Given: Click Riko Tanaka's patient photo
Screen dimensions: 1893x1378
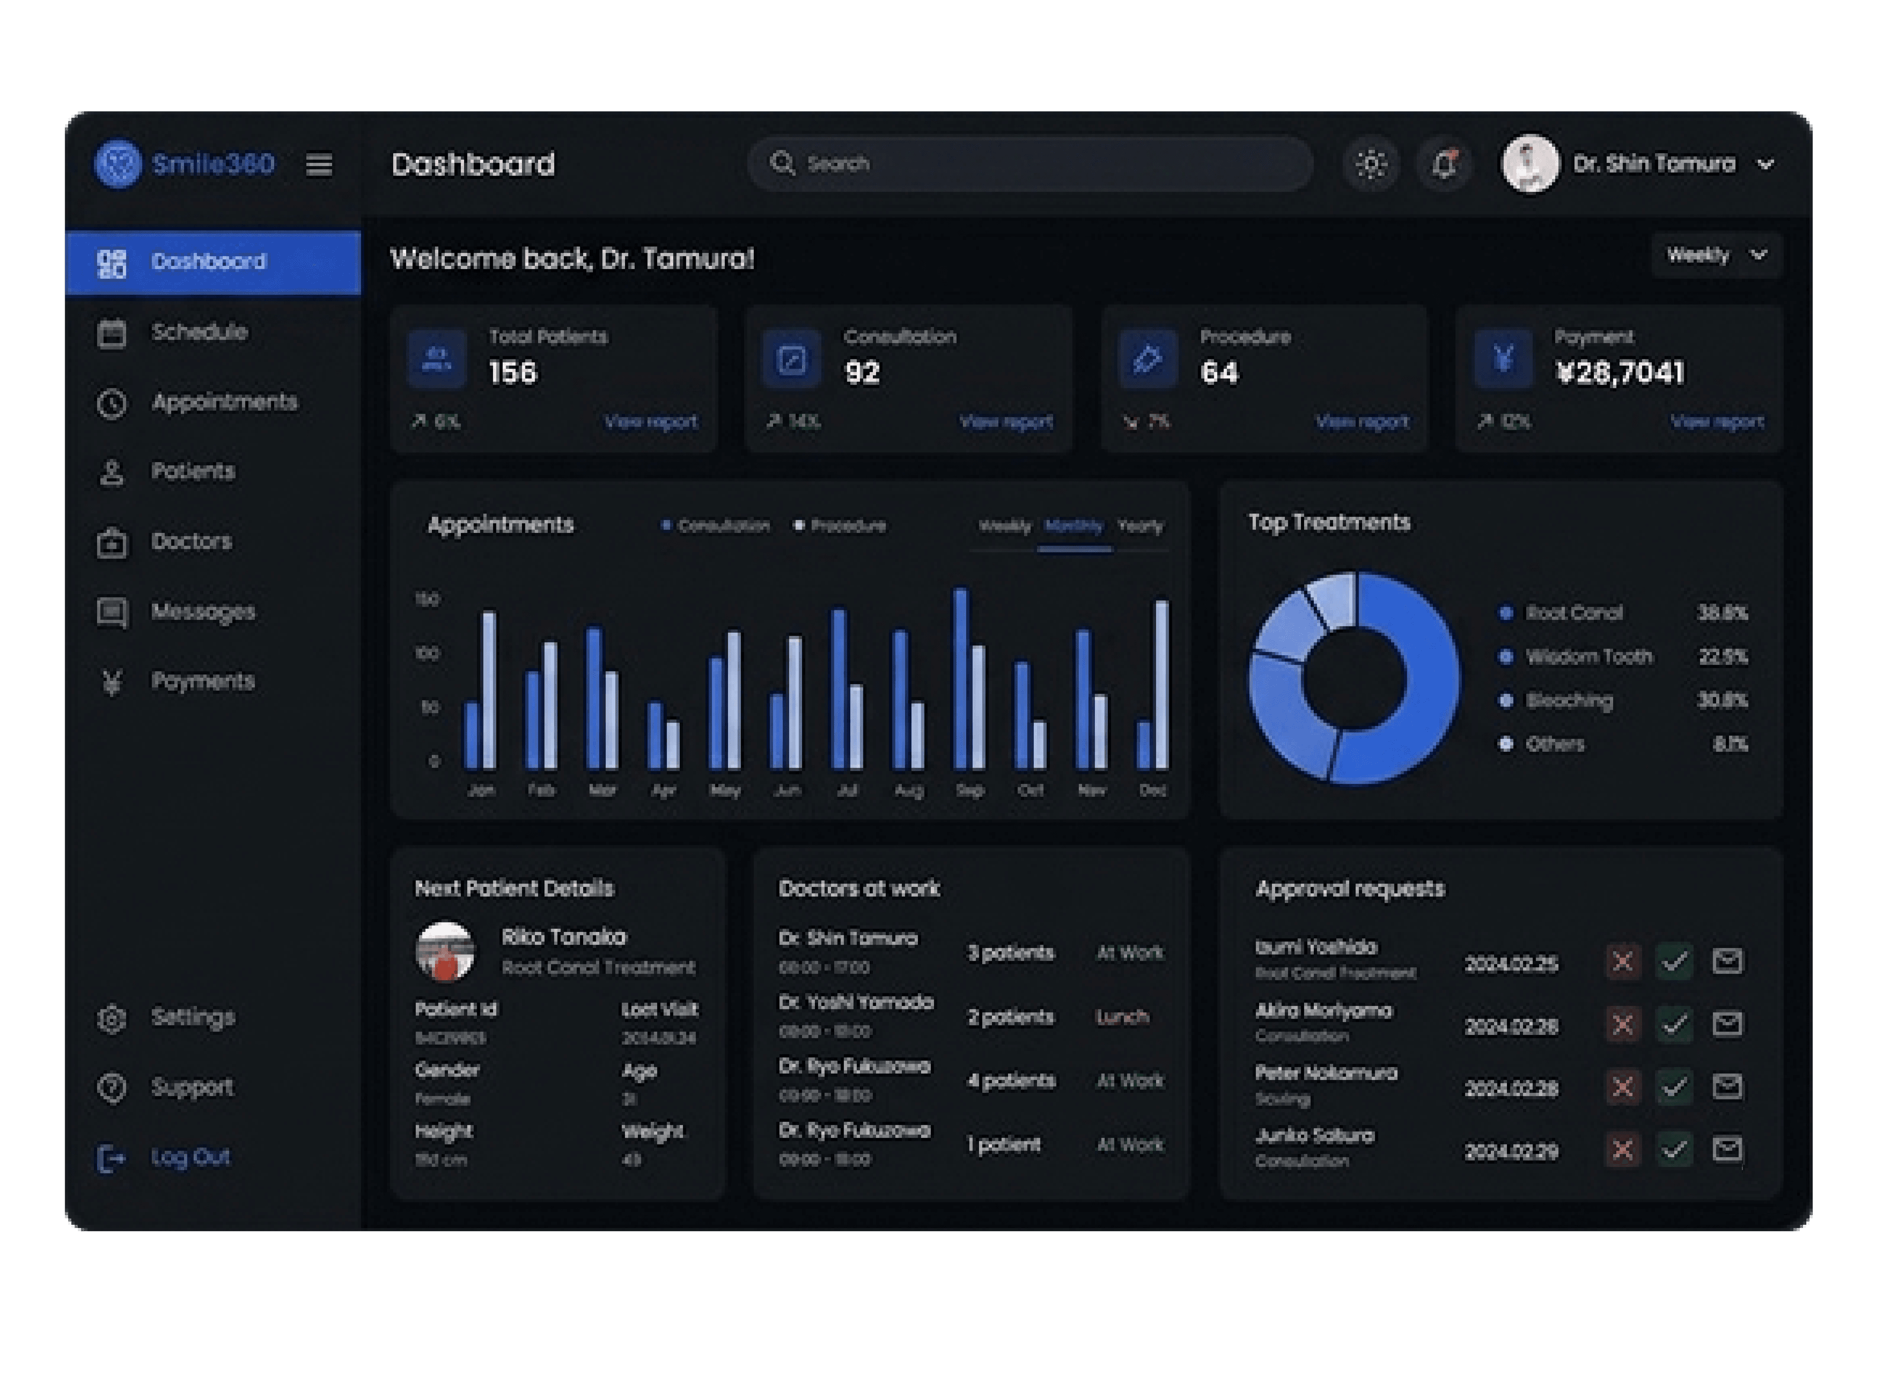Looking at the screenshot, I should 445,952.
